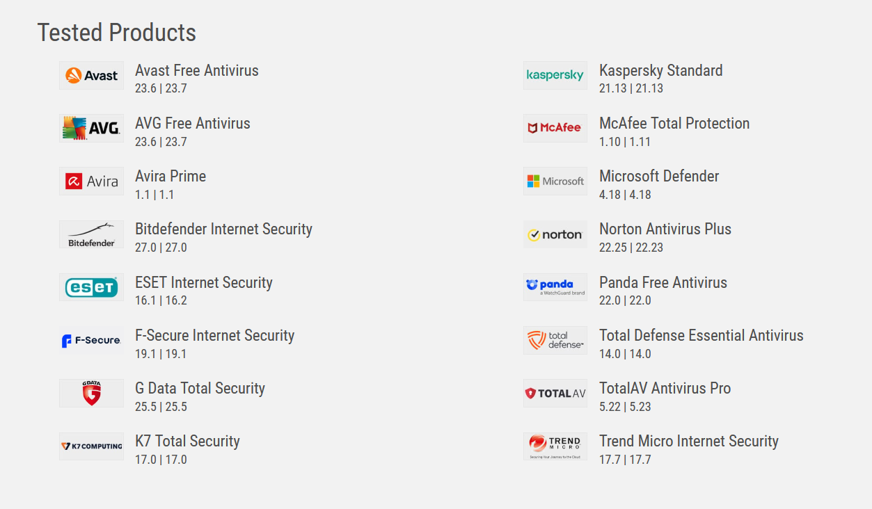Click the F-Secure logo icon
872x509 pixels.
[91, 340]
